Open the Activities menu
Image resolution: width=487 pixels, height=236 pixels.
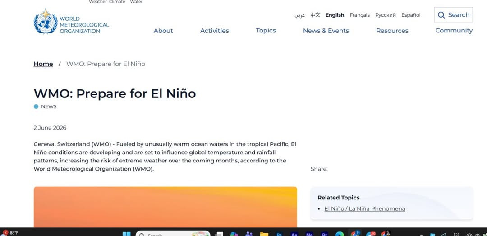215,31
